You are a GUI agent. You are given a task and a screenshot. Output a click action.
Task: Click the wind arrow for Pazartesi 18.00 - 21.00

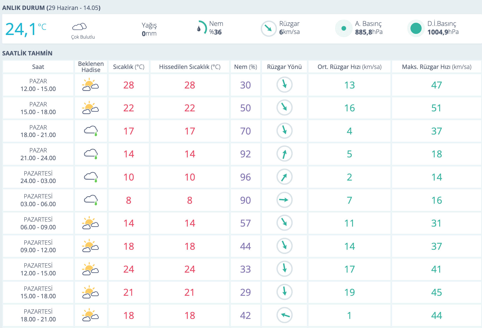[284, 315]
